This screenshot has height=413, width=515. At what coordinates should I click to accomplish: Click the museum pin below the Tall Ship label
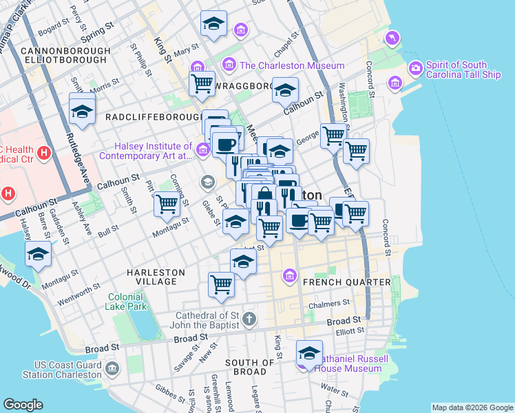click(395, 83)
